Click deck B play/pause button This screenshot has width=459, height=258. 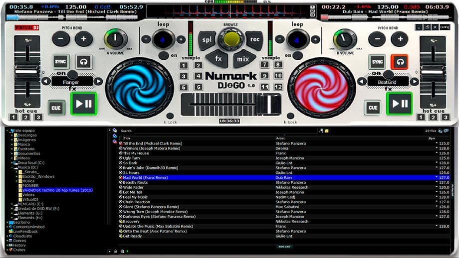tap(400, 104)
